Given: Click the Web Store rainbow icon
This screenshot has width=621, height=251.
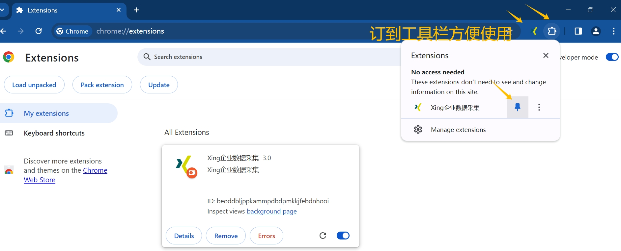Looking at the screenshot, I should click(9, 170).
